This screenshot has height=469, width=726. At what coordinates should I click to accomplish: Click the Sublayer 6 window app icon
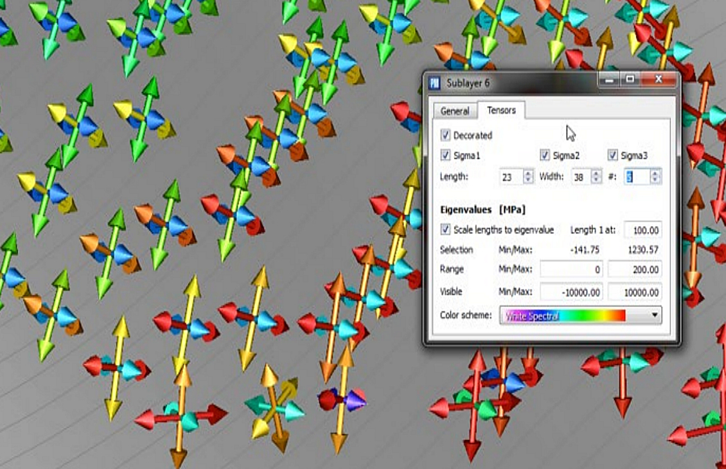(x=435, y=82)
